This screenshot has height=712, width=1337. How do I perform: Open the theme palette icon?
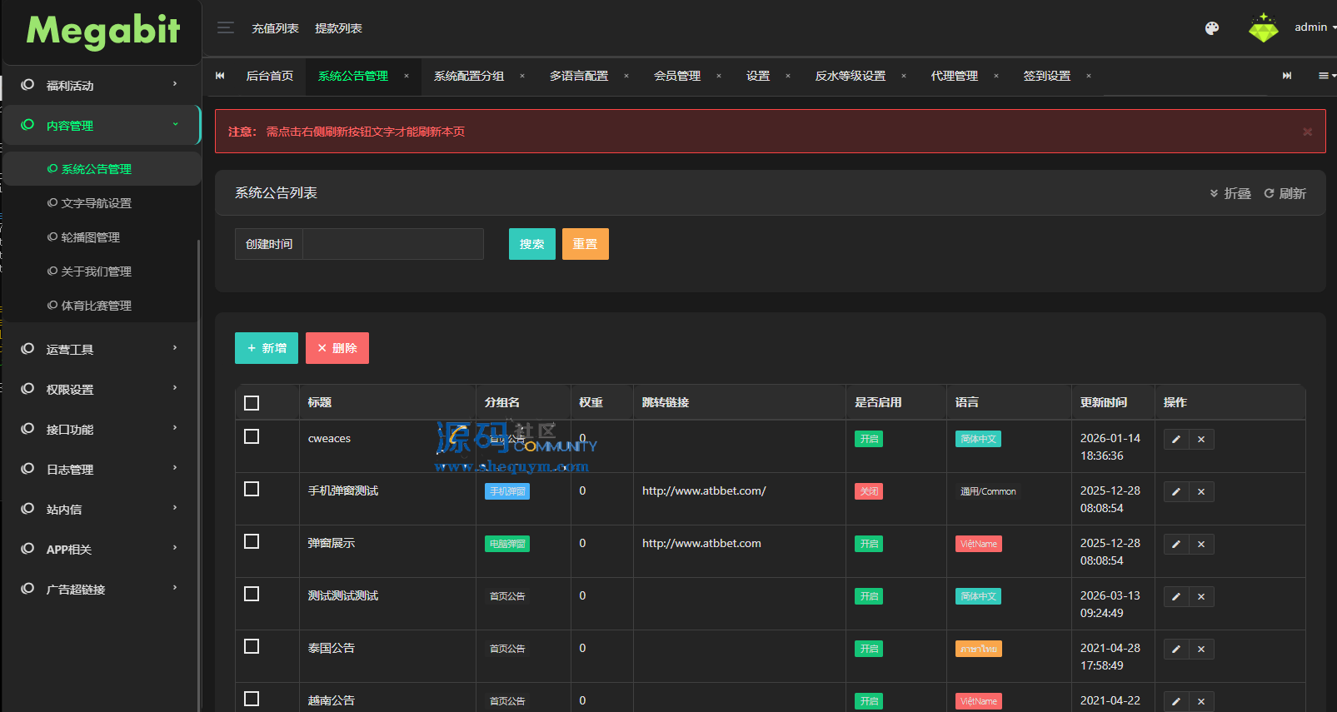pos(1212,28)
